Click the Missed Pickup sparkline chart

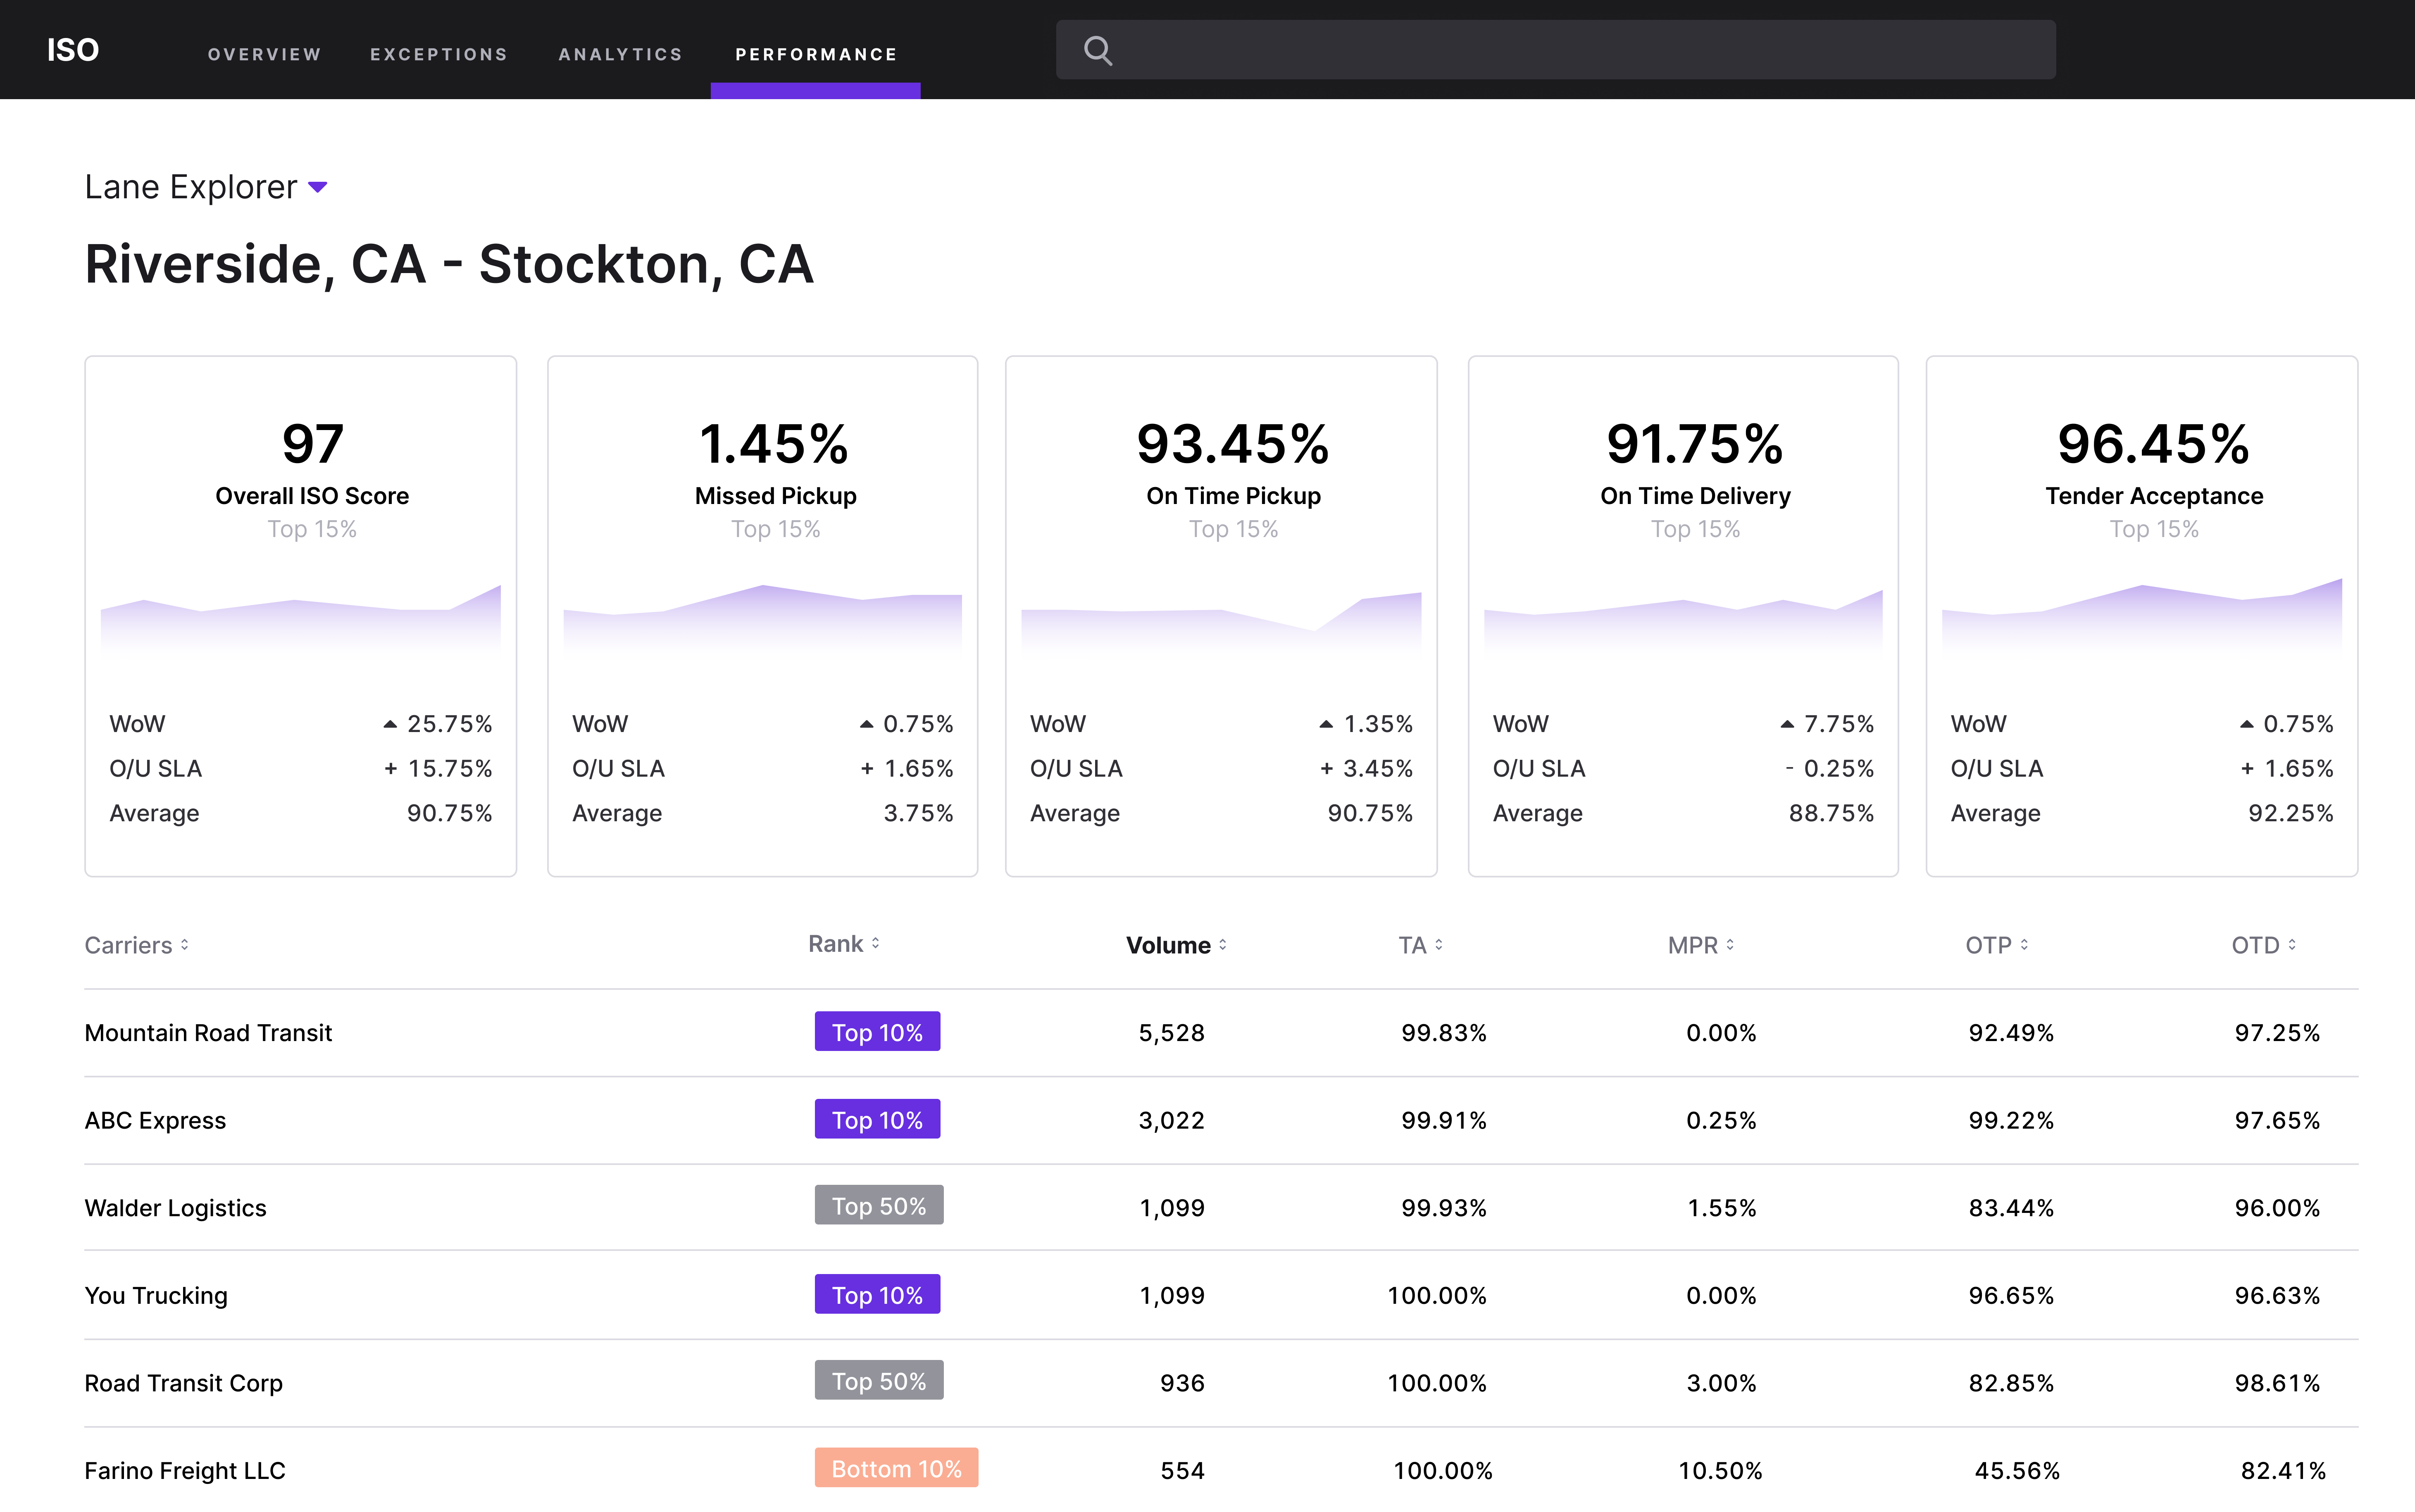tap(763, 620)
